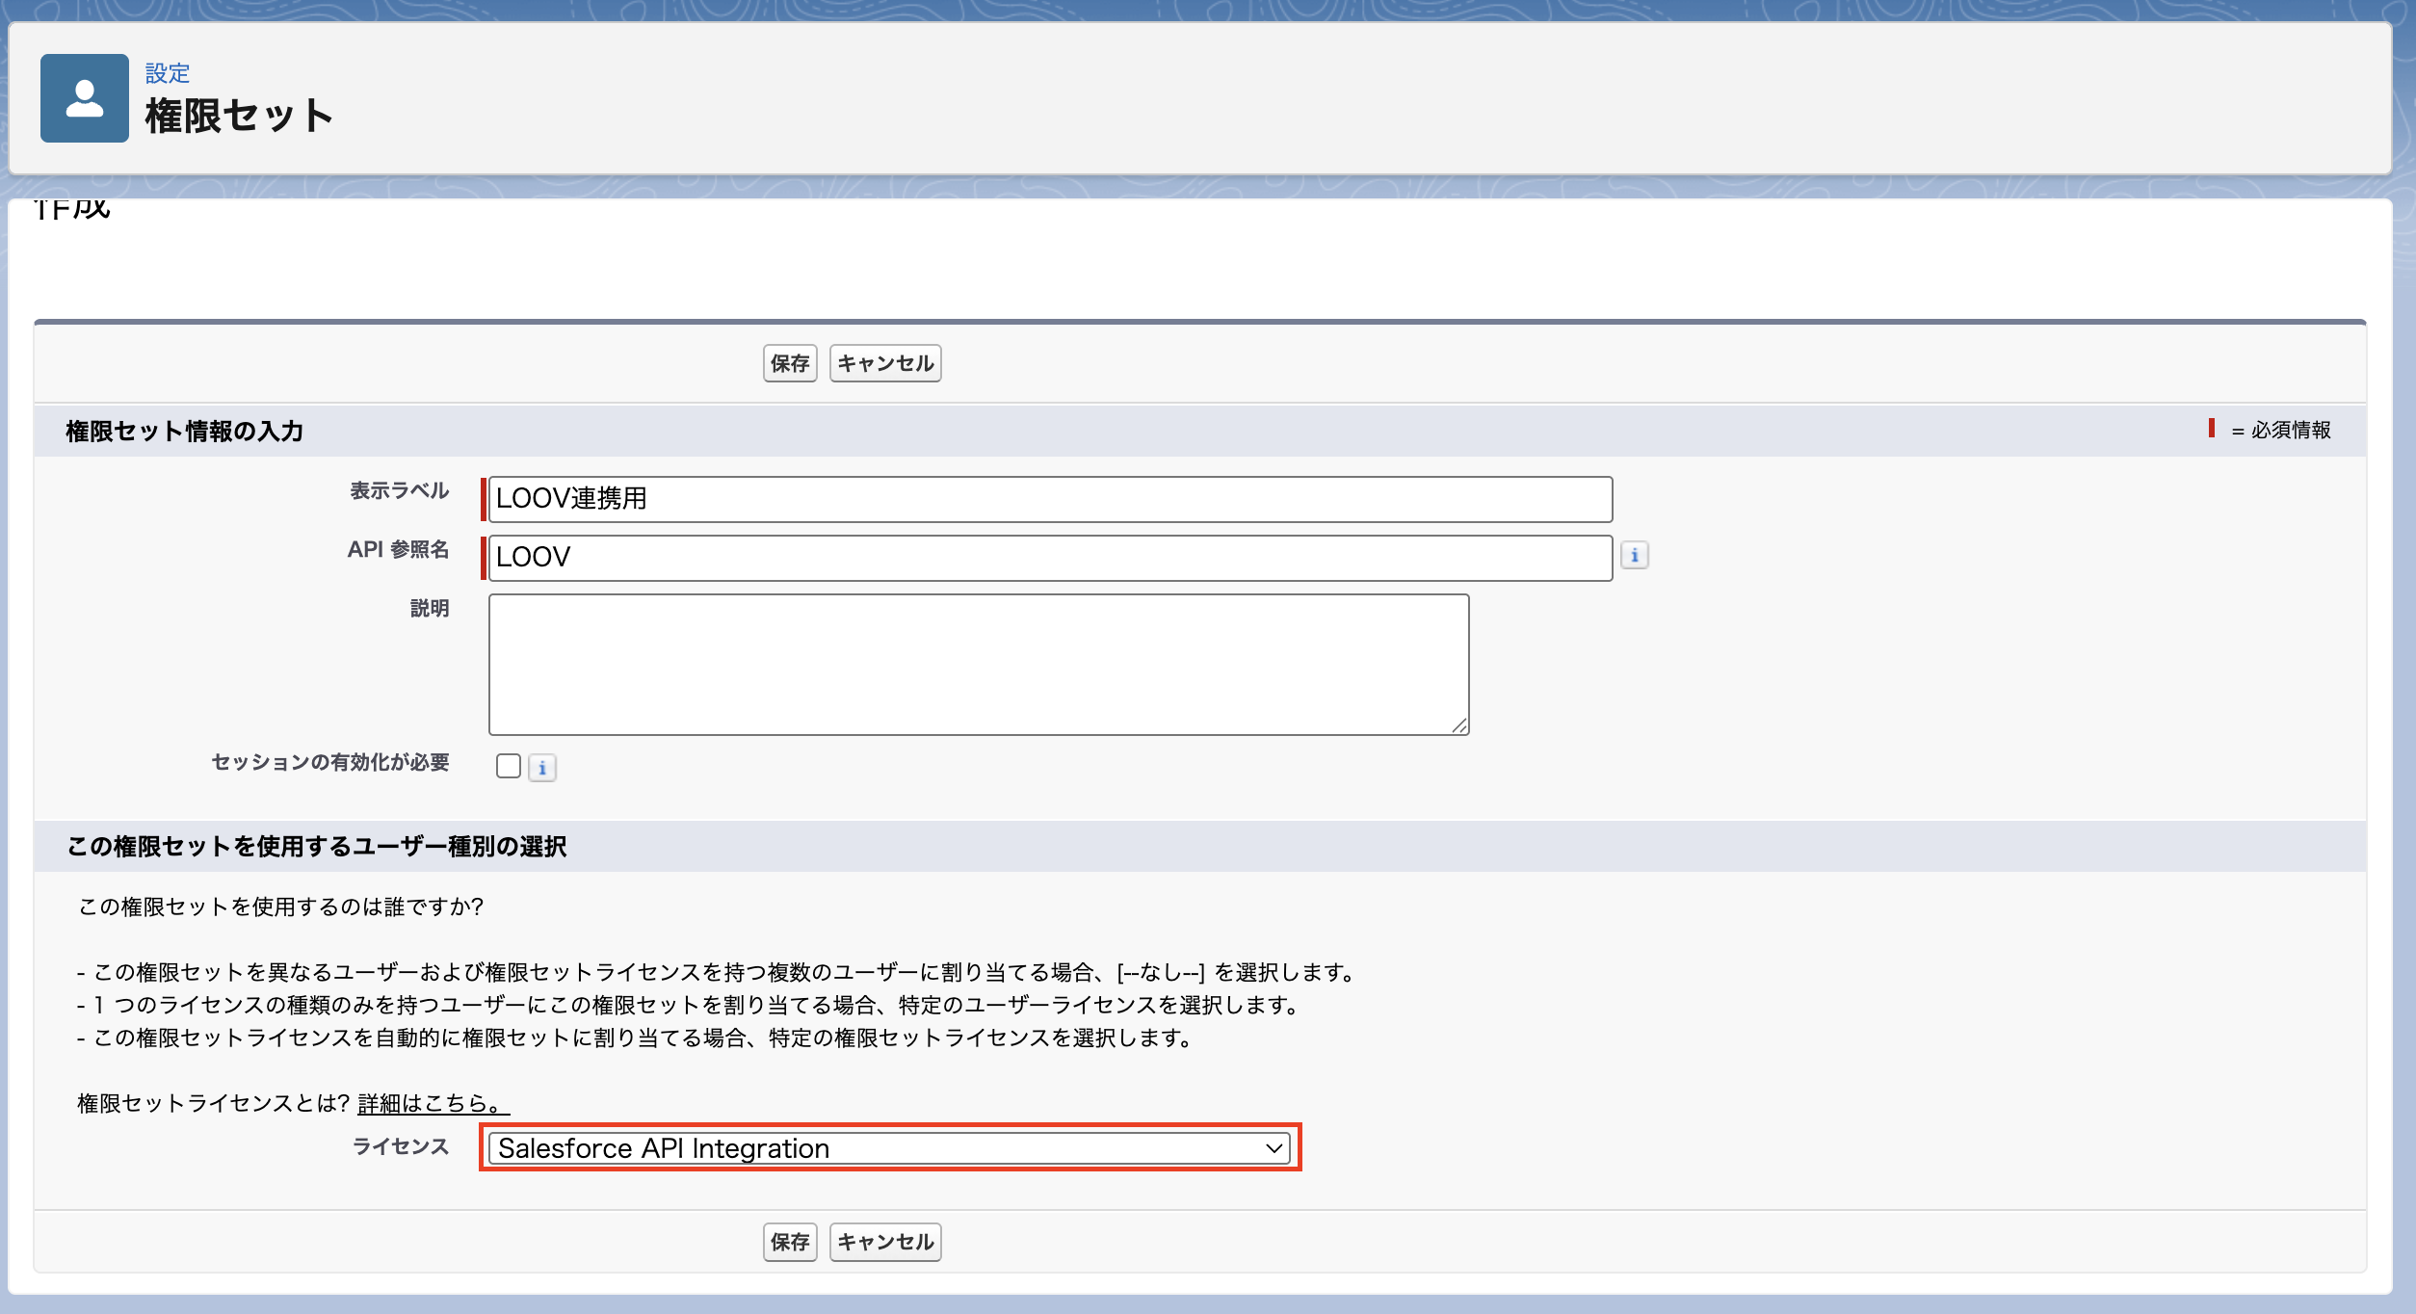Click the API 参照名 field containing LOOV
The height and width of the screenshot is (1314, 2416).
coord(1050,558)
